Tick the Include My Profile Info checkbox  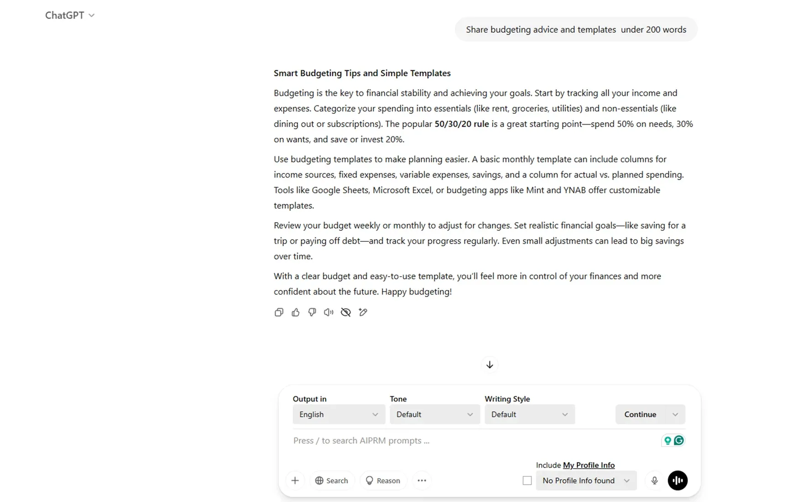pyautogui.click(x=527, y=481)
